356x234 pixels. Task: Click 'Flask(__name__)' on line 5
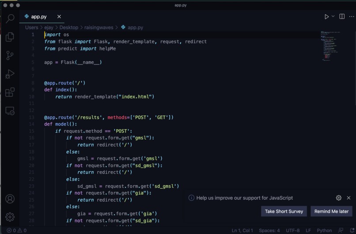coord(81,62)
